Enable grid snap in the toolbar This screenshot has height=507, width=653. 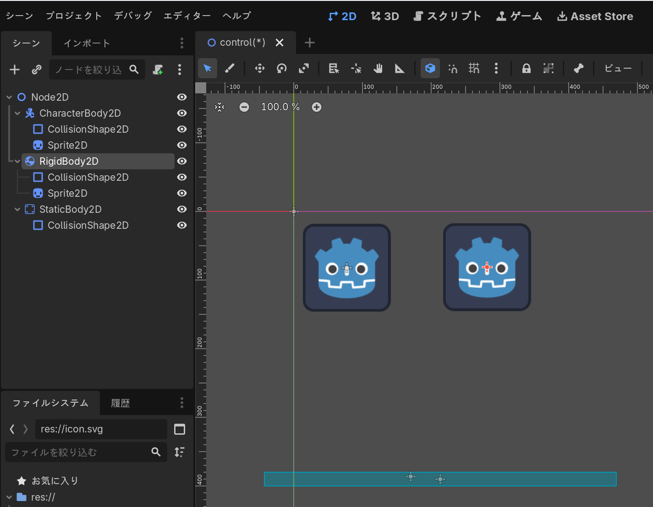pos(474,69)
